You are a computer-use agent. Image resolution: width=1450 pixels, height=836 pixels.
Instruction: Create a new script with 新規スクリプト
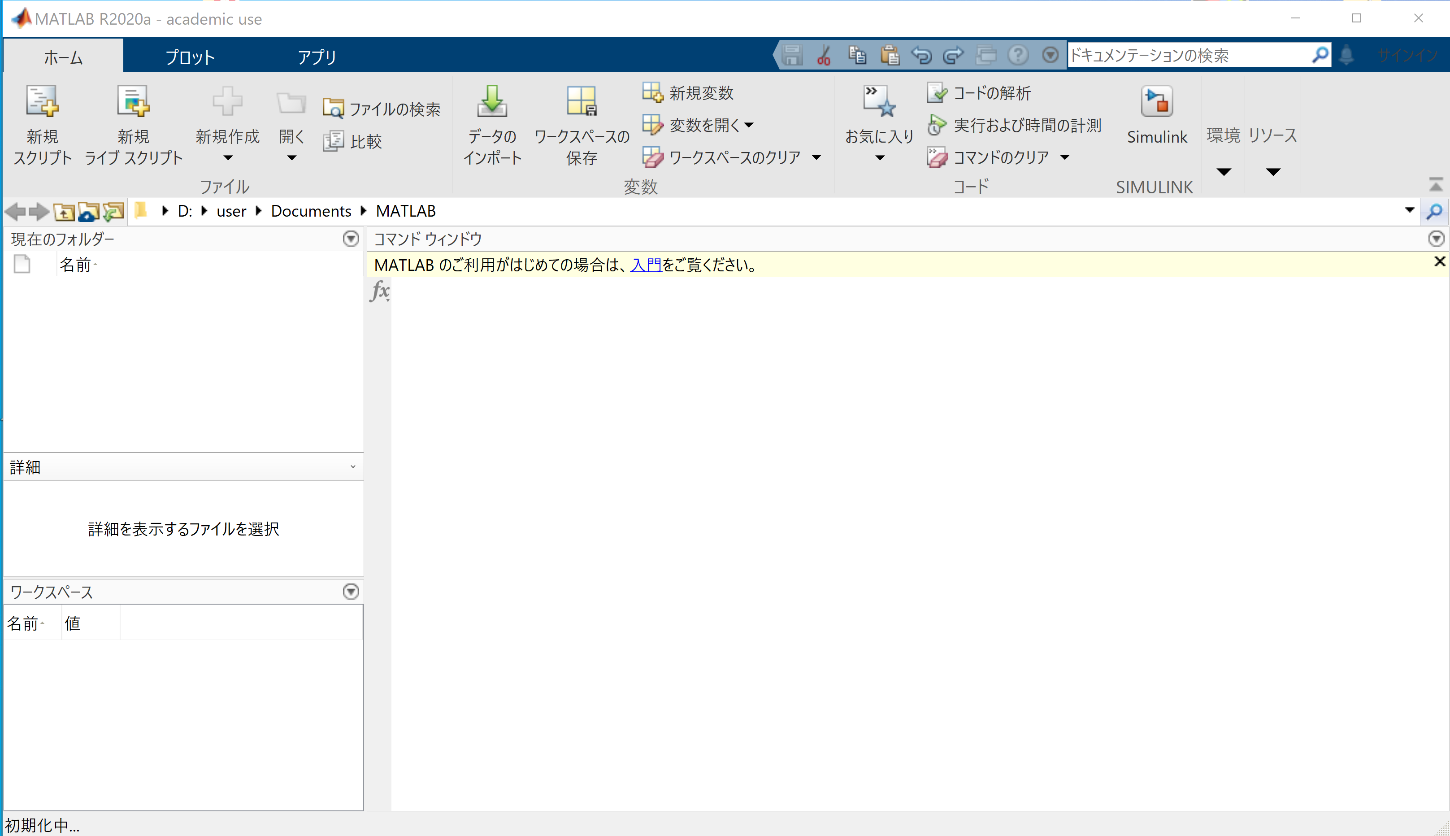tap(43, 125)
